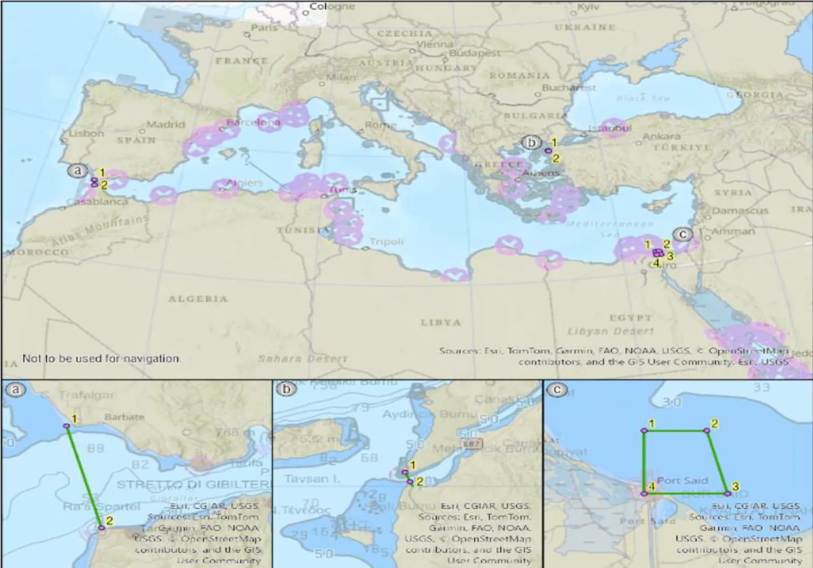
Task: Click the 'Not to be used for navigation.' note
Action: (102, 358)
